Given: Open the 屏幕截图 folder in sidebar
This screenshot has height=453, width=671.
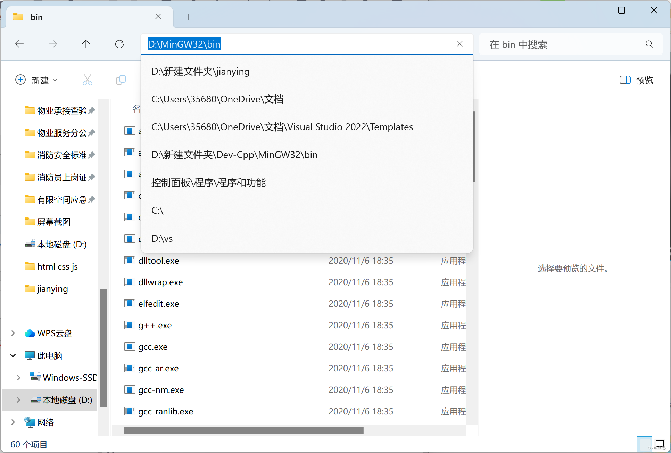Looking at the screenshot, I should click(48, 222).
